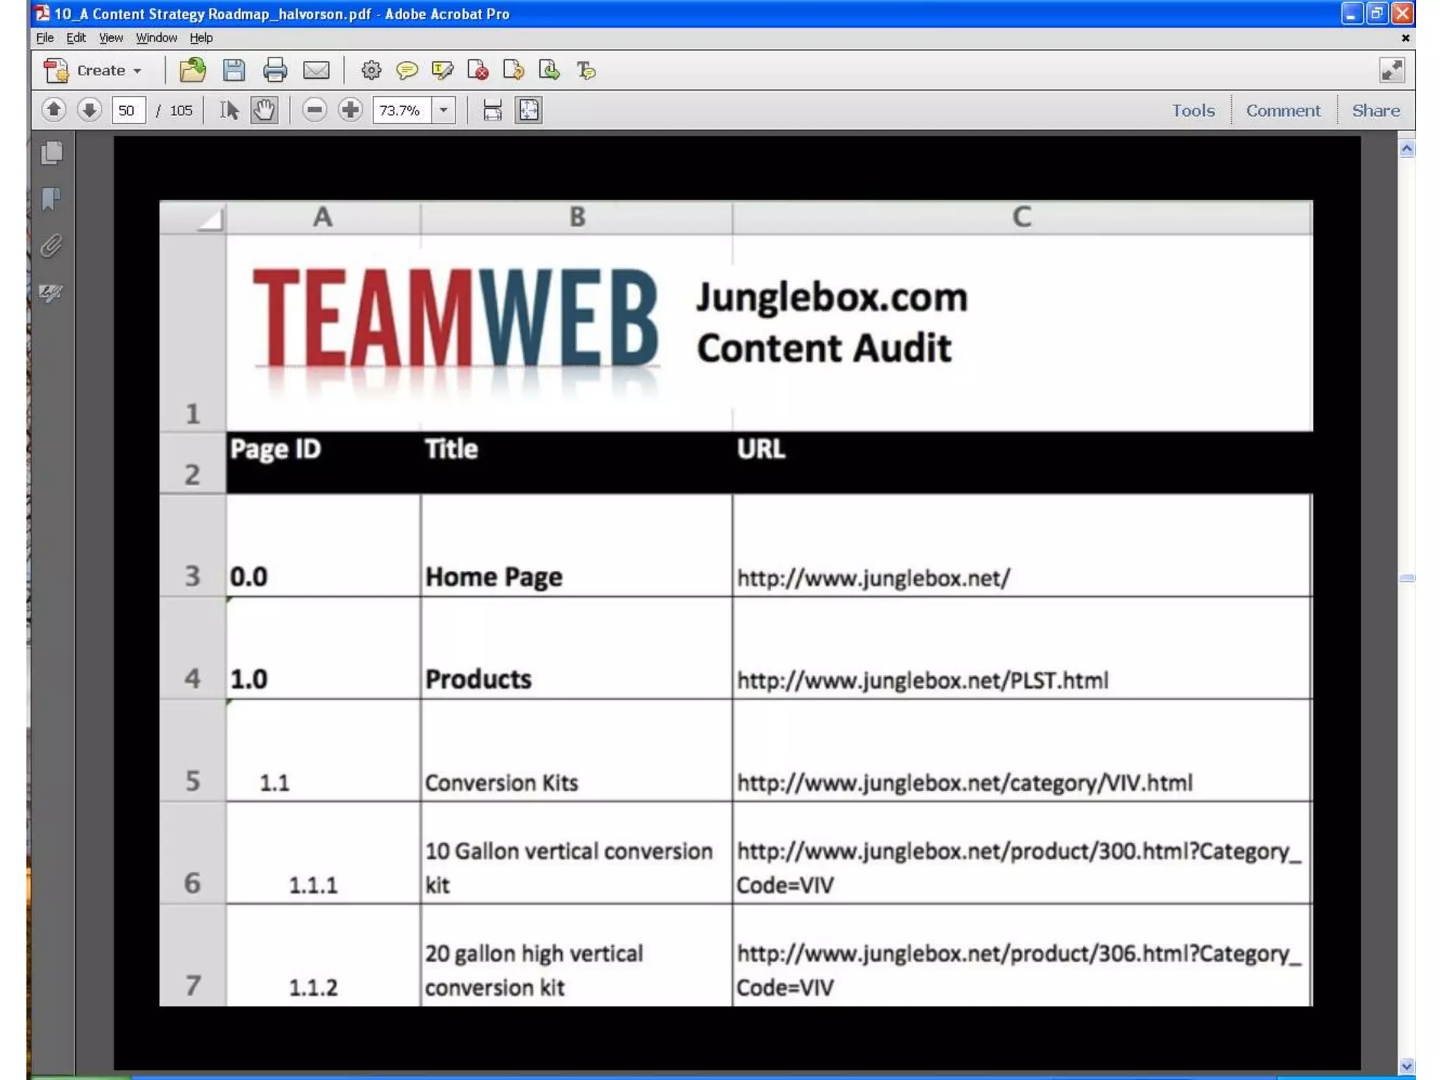Image resolution: width=1440 pixels, height=1080 pixels.
Task: Click the highlight text tool icon
Action: click(x=442, y=70)
